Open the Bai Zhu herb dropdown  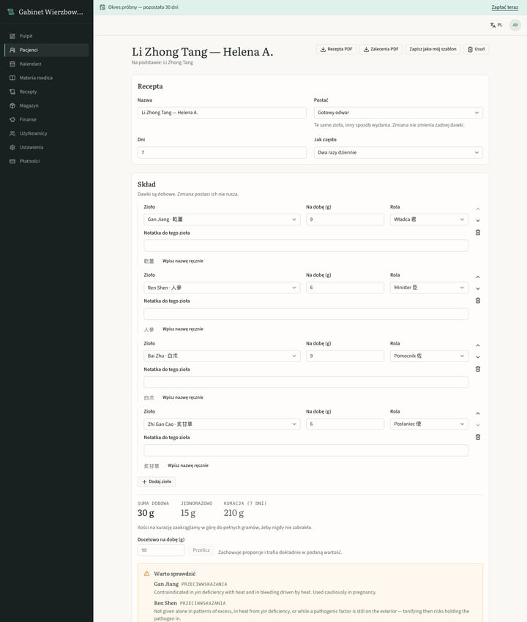pos(222,356)
